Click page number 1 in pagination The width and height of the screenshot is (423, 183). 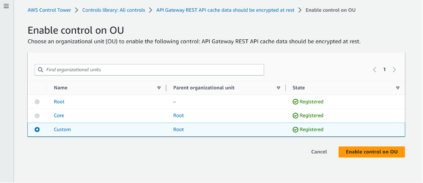point(384,69)
